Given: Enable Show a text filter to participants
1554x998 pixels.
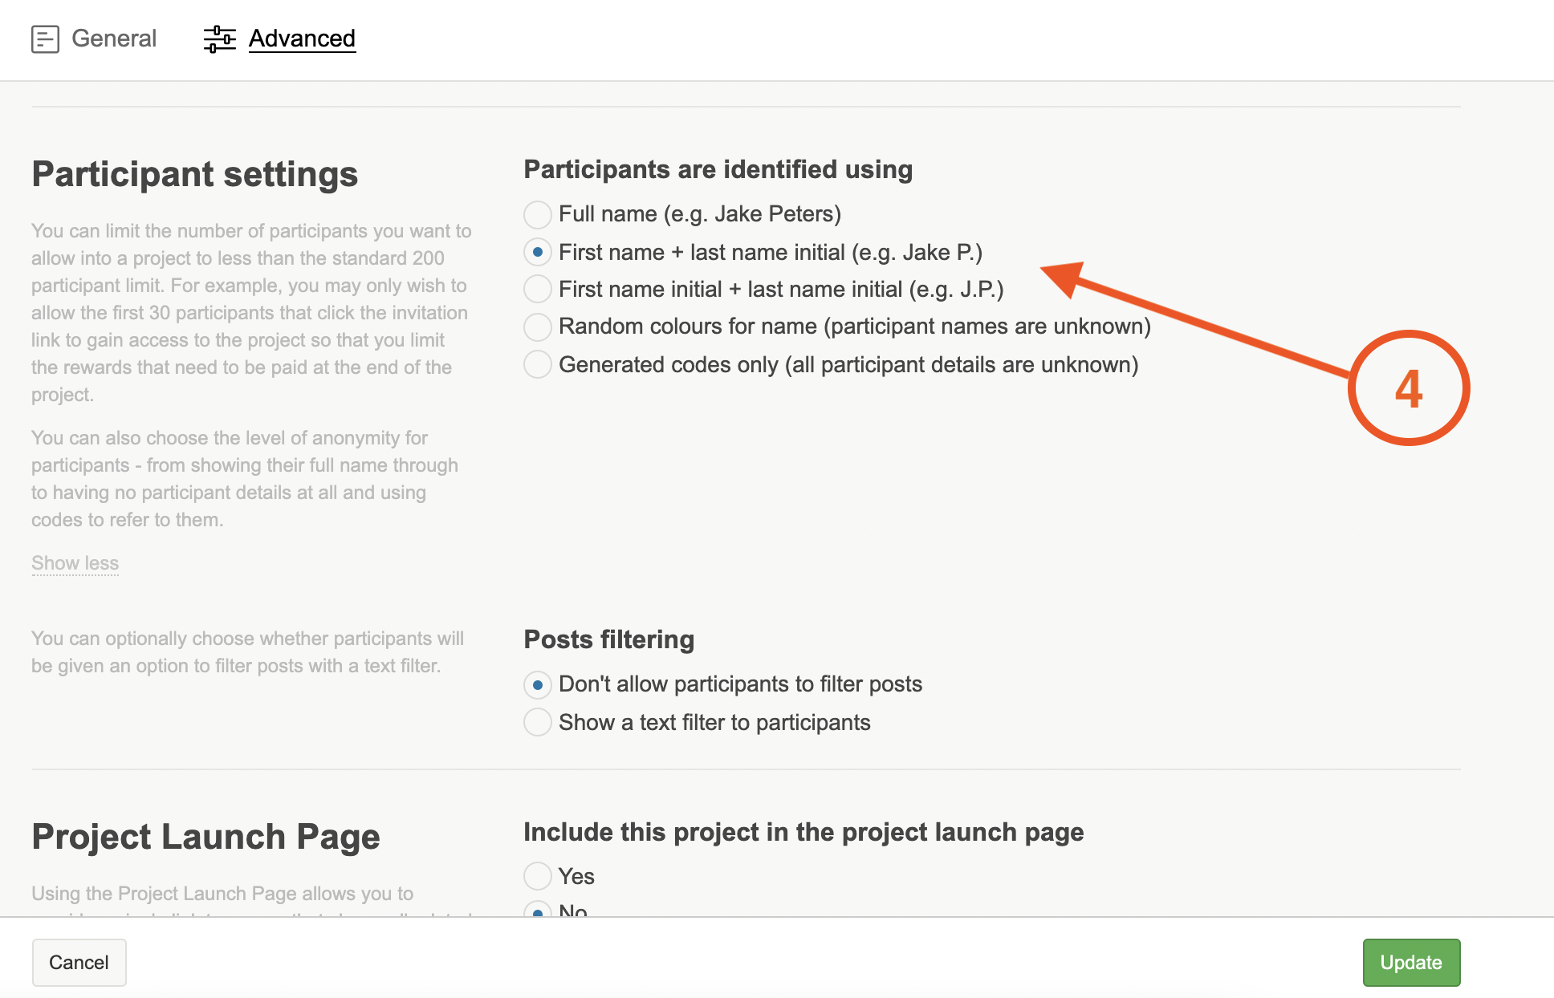Looking at the screenshot, I should coord(538,722).
